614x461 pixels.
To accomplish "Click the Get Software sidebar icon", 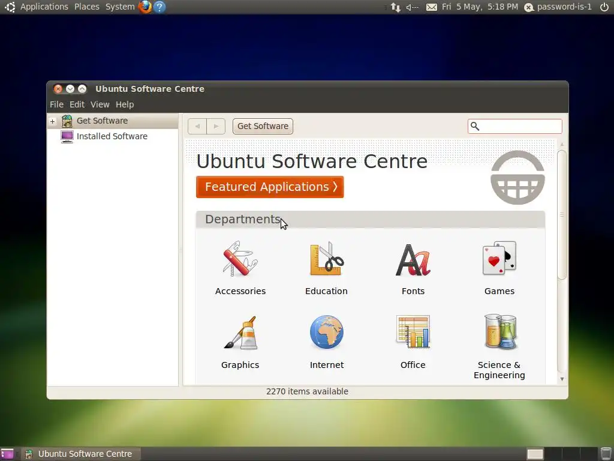I will [67, 121].
